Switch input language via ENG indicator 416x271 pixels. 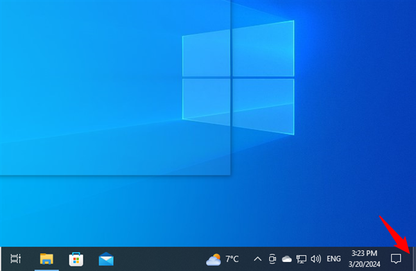[334, 259]
